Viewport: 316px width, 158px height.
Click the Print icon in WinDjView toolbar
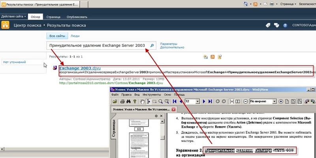point(122,101)
